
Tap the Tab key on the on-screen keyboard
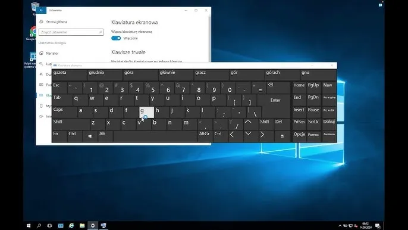tap(62, 100)
